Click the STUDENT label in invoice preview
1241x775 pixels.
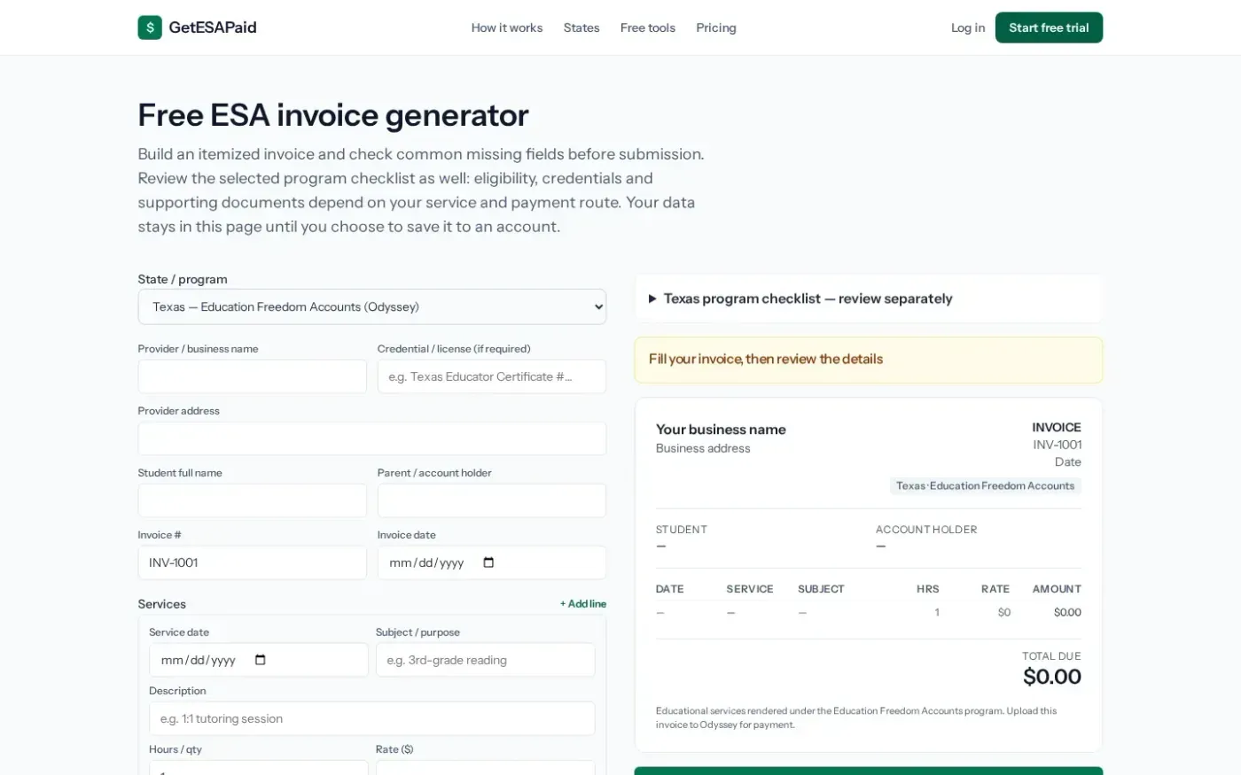682,530
